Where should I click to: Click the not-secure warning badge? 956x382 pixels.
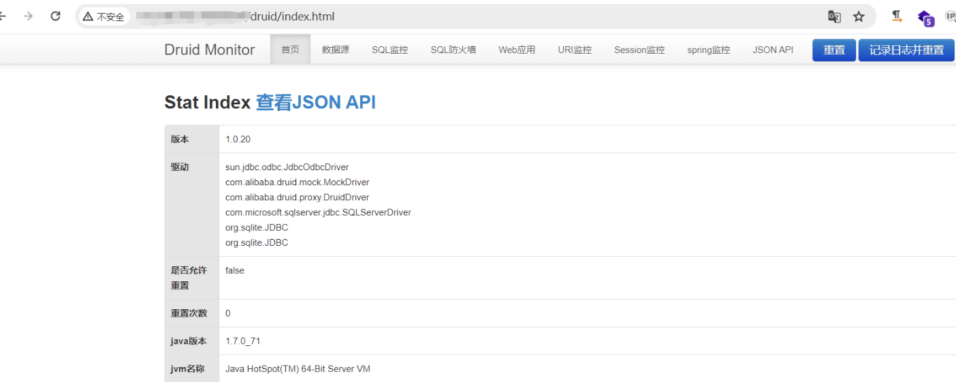click(104, 16)
